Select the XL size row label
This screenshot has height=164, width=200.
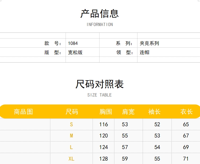pos(72,159)
